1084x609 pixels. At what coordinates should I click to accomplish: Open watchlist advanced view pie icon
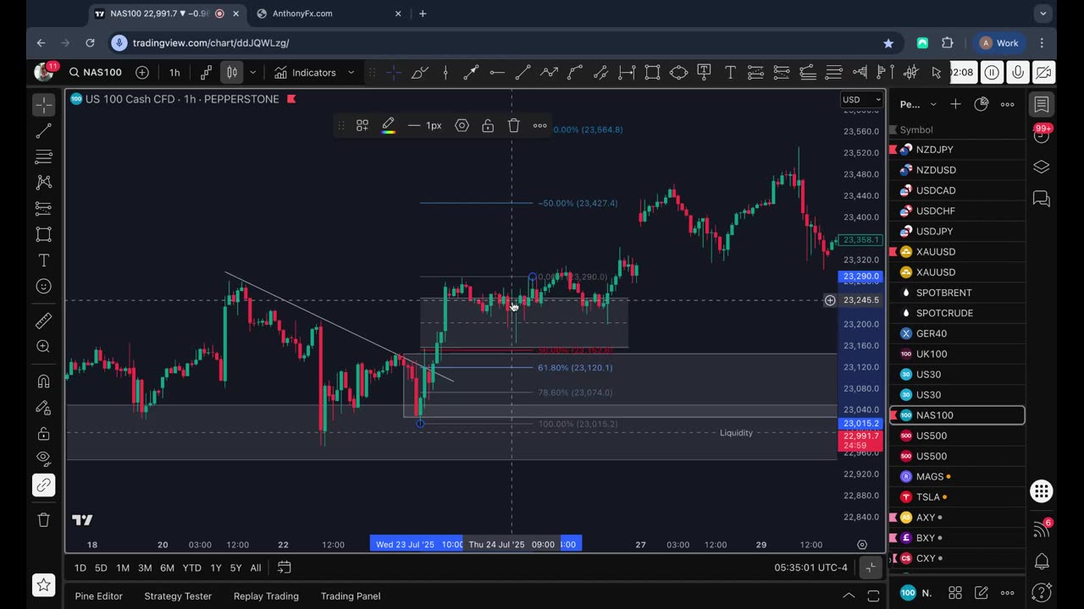[x=982, y=104]
